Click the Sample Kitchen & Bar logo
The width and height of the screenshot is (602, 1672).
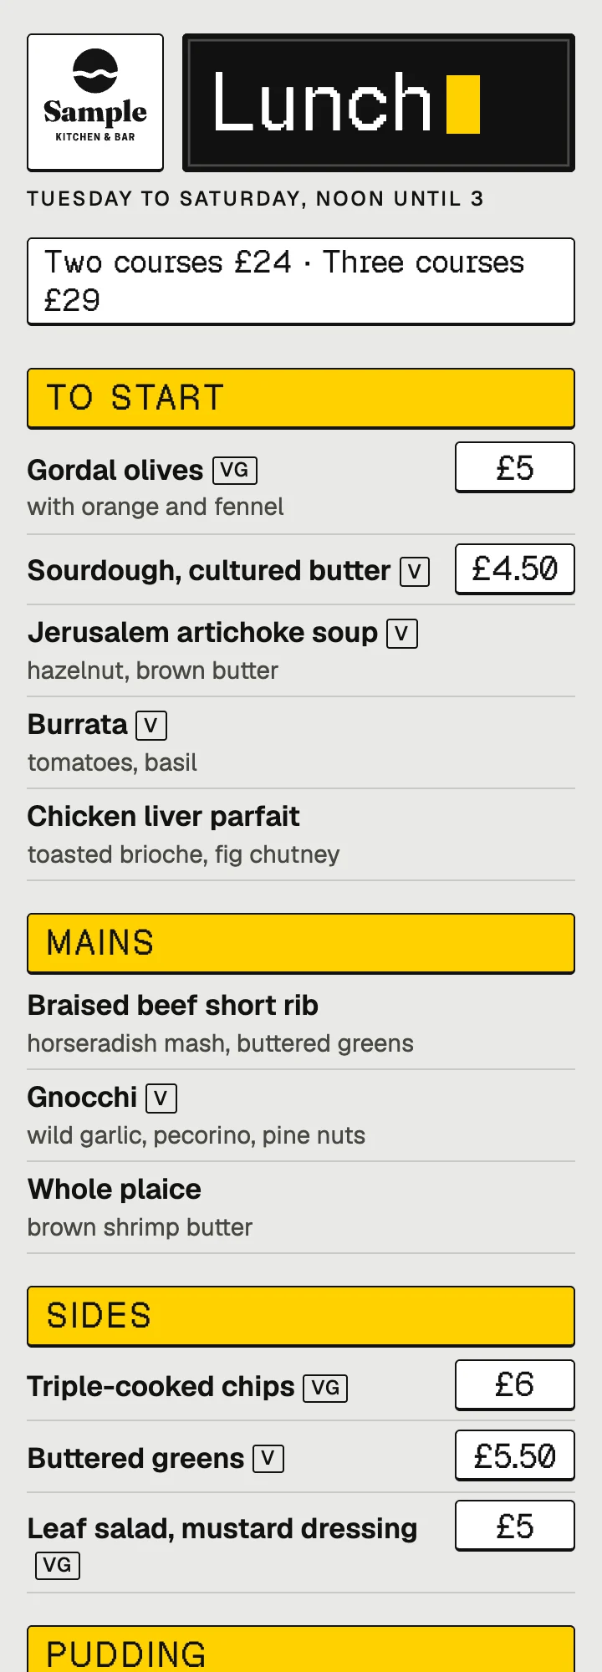[x=95, y=103]
